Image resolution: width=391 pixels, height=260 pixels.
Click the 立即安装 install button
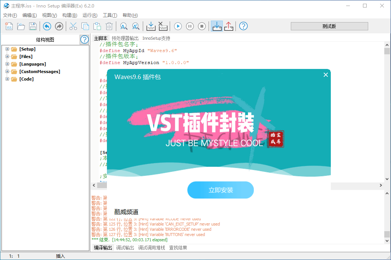pos(221,190)
